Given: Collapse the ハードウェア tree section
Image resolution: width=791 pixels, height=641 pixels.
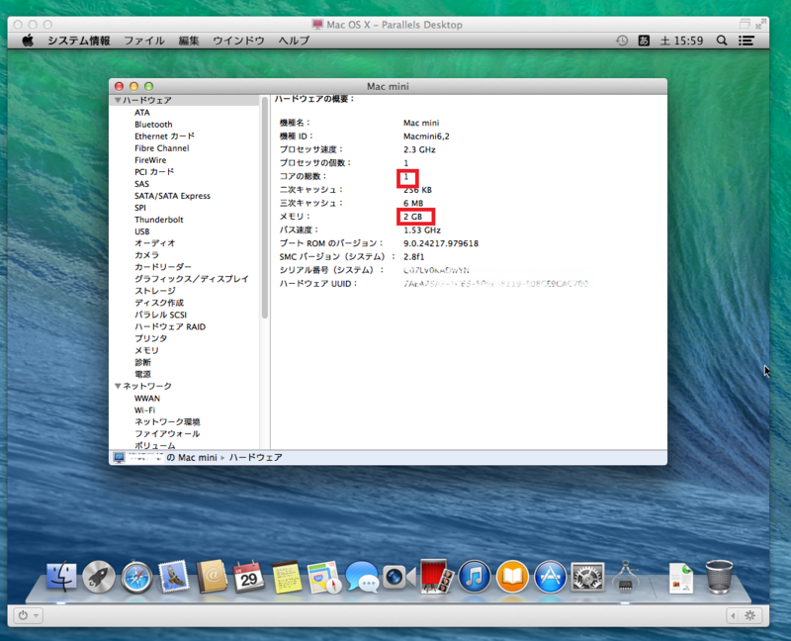Looking at the screenshot, I should (118, 100).
